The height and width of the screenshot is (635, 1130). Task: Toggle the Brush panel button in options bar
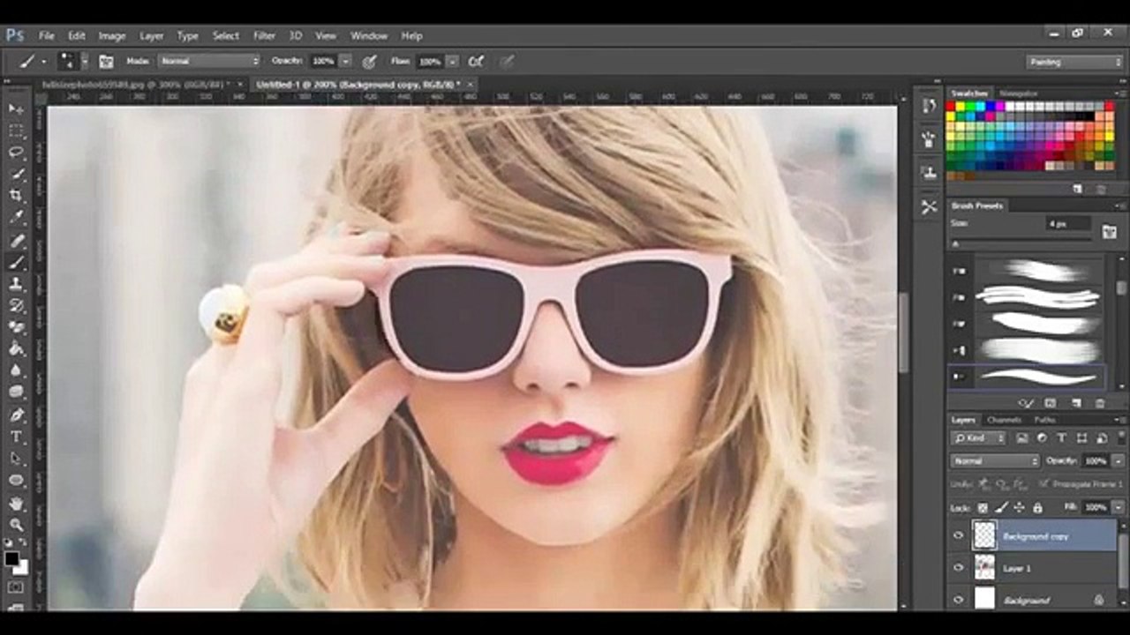106,62
